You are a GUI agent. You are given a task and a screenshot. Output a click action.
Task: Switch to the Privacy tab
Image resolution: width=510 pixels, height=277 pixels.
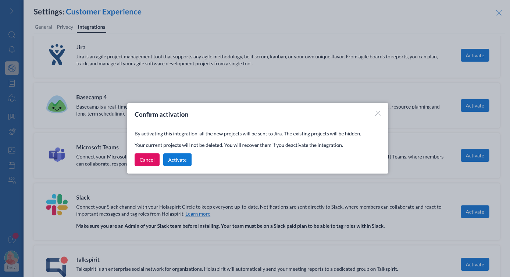coord(65,27)
